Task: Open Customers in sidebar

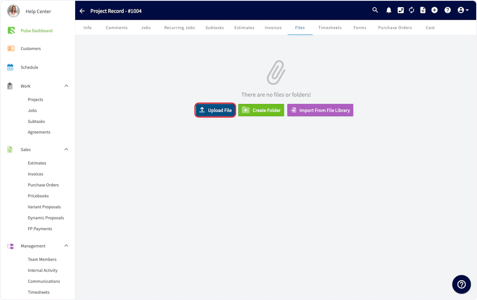Action: [x=31, y=48]
